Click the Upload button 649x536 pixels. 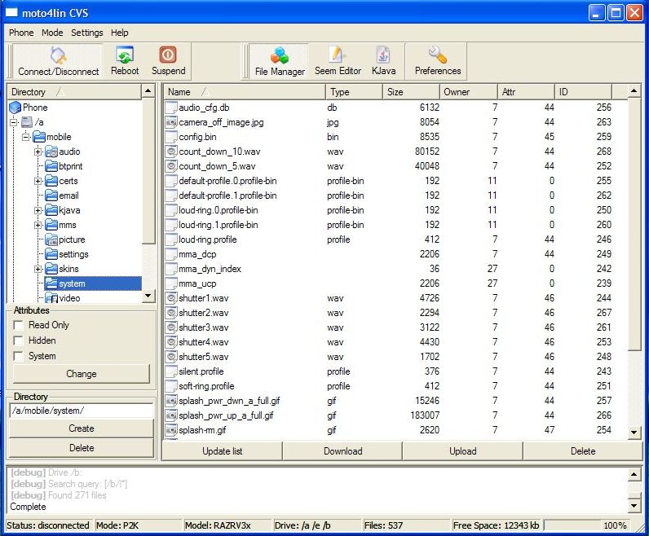click(463, 451)
